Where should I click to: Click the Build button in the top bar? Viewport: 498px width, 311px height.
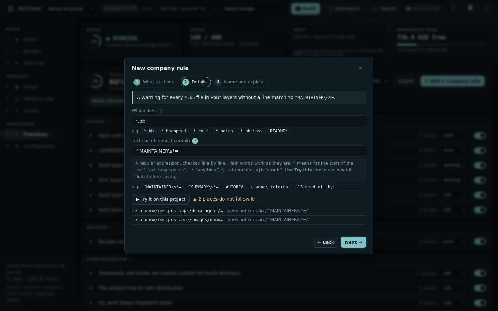(x=306, y=9)
